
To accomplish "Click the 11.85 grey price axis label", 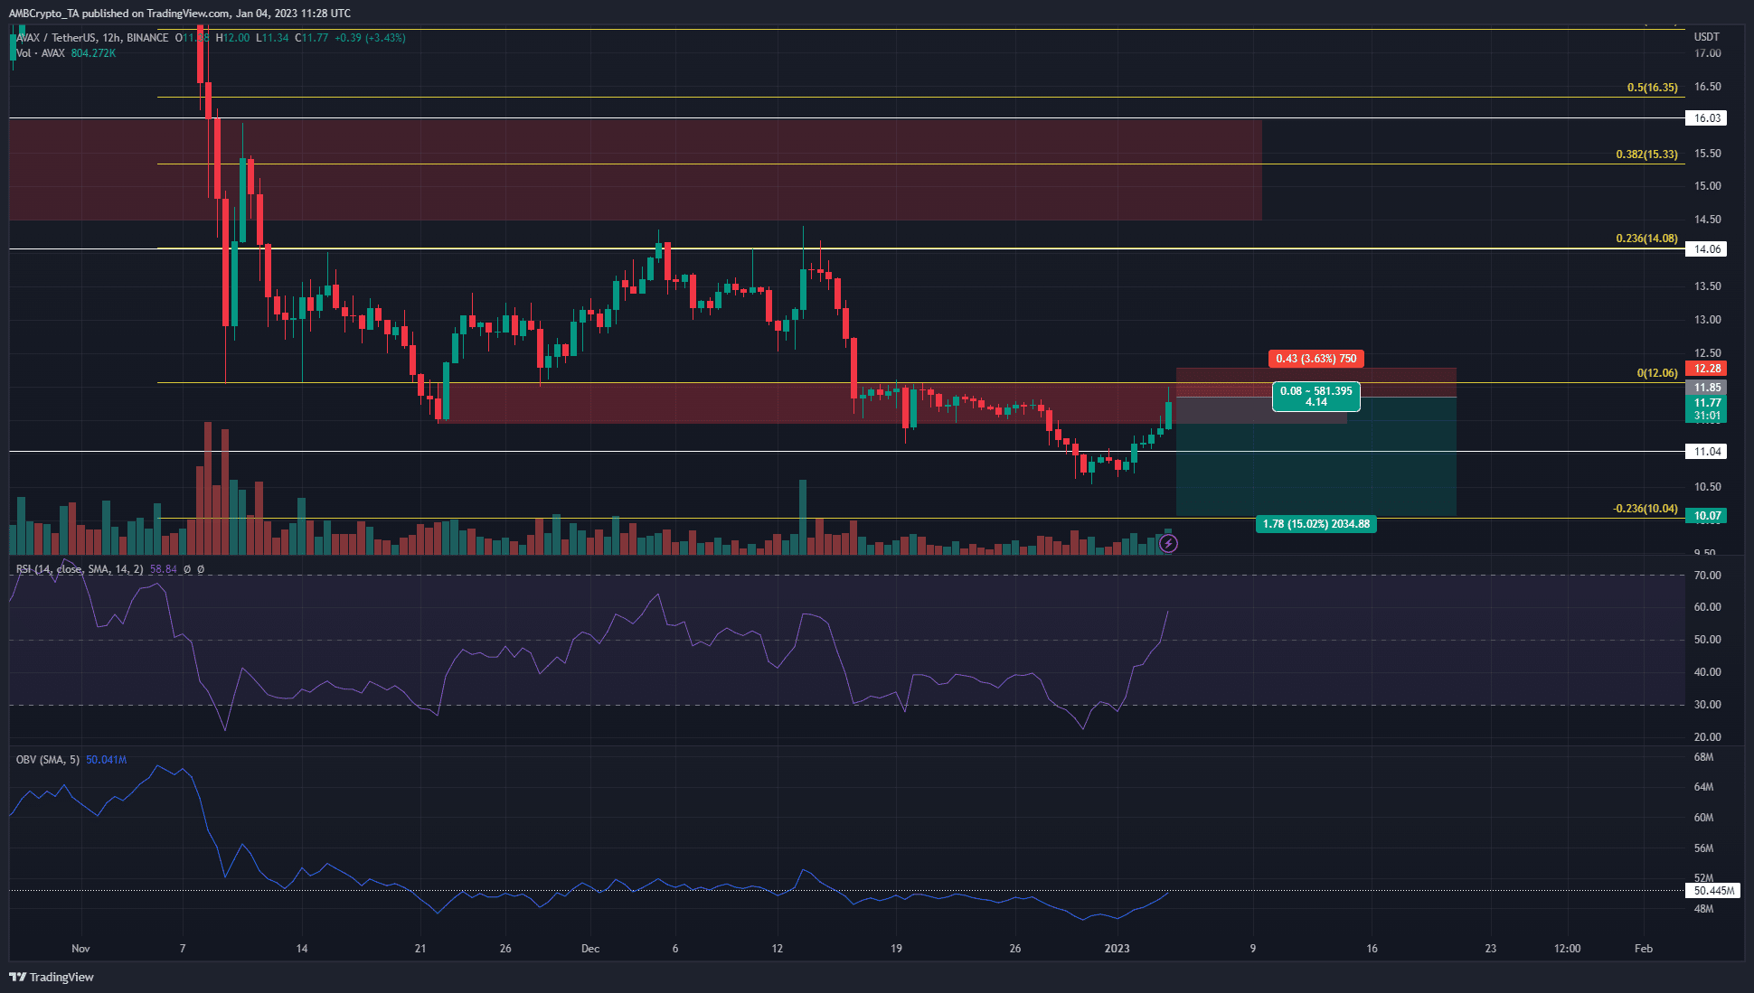I will coord(1707,388).
